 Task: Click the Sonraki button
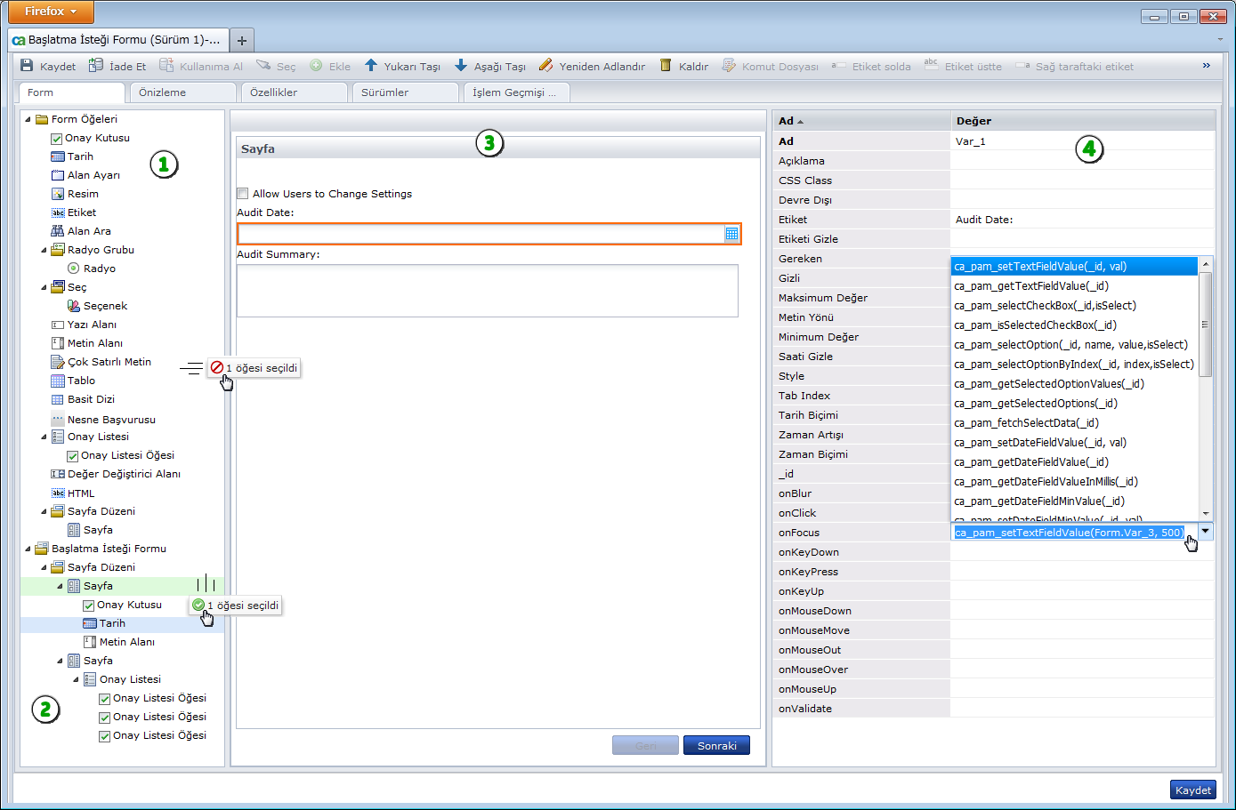point(716,746)
